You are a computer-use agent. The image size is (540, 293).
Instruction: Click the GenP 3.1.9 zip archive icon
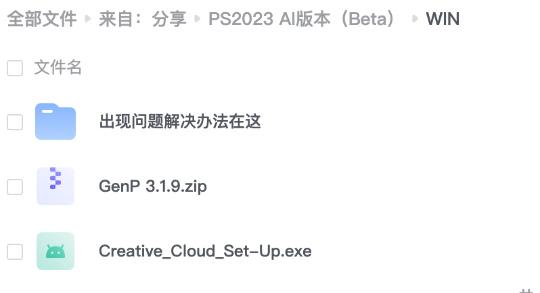point(55,186)
